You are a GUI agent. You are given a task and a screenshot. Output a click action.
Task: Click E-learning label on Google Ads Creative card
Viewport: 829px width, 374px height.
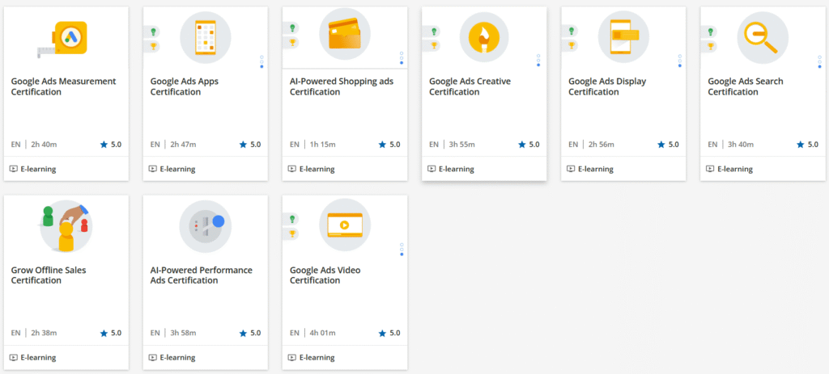[457, 170]
